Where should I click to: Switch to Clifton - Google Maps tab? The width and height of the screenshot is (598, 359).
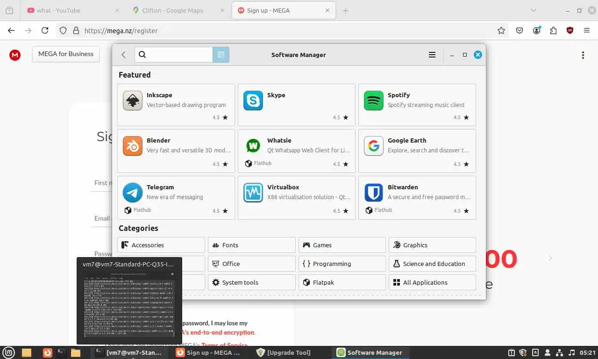point(179,10)
